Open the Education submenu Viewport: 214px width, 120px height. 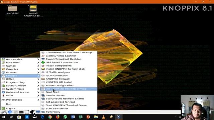point(20,62)
